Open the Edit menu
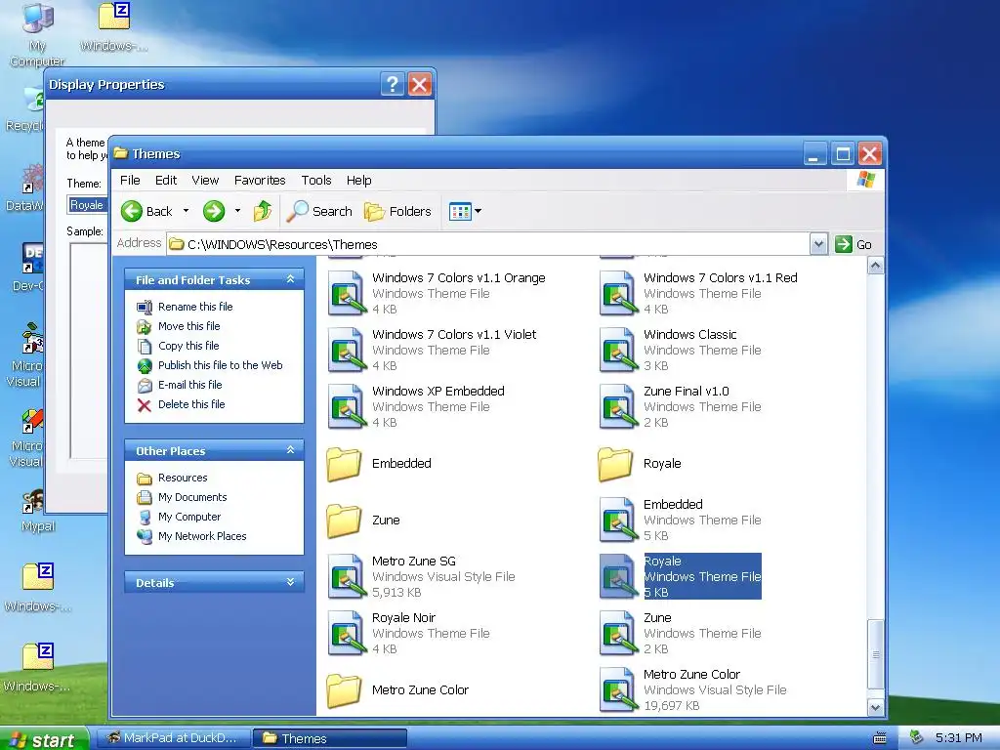This screenshot has width=1000, height=750. (x=166, y=181)
